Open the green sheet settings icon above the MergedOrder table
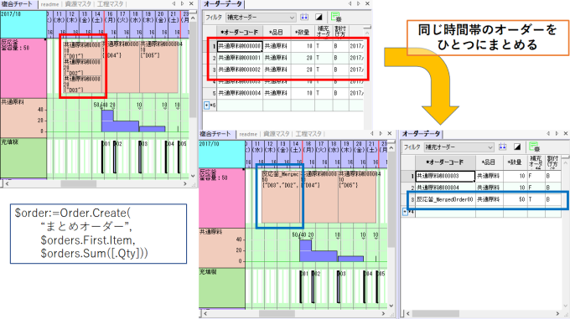Screen dimensions: 570x319 534,147
